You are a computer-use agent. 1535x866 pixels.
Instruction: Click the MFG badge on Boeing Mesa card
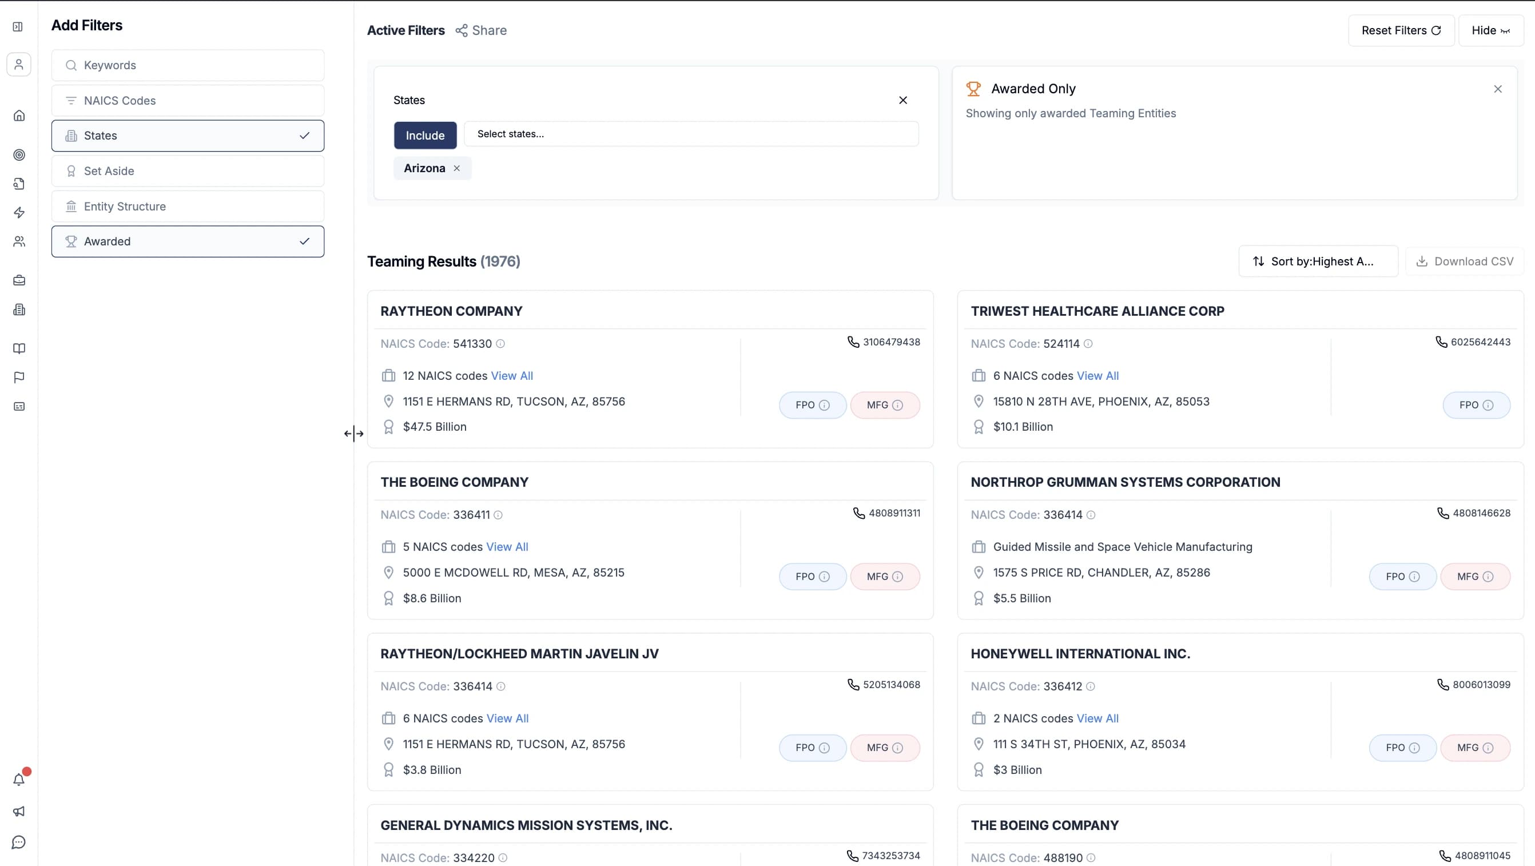[x=885, y=577]
